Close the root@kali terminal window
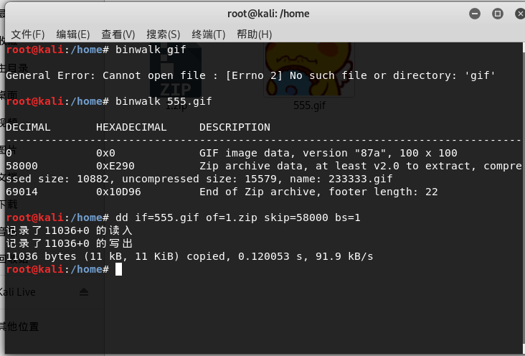This screenshot has height=356, width=525. pyautogui.click(x=518, y=14)
